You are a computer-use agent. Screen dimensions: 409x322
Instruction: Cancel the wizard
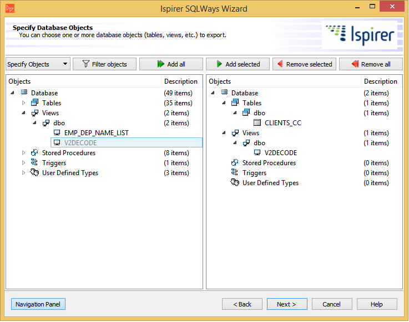coord(332,304)
